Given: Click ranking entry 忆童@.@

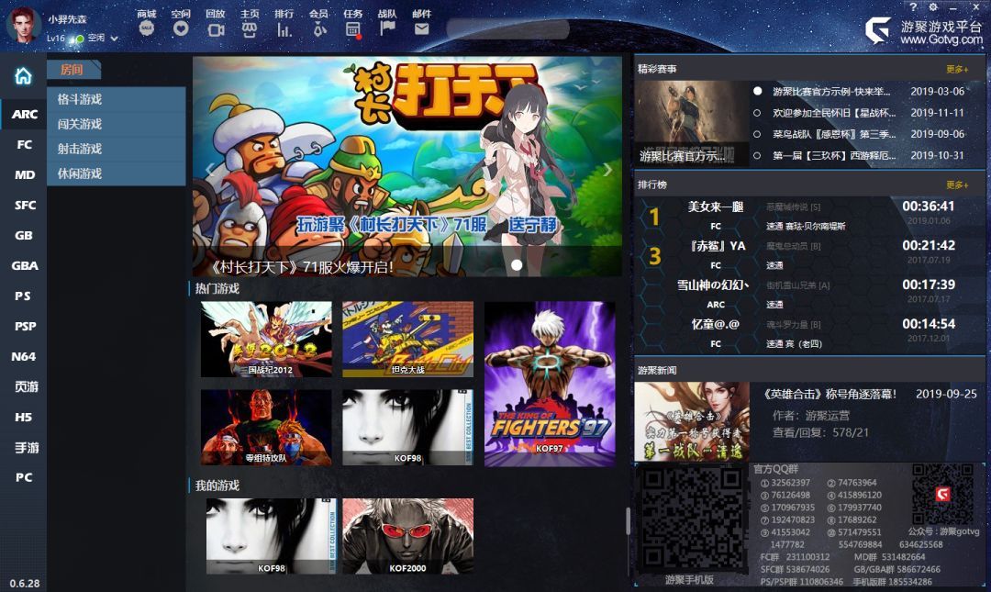Looking at the screenshot, I should [715, 325].
